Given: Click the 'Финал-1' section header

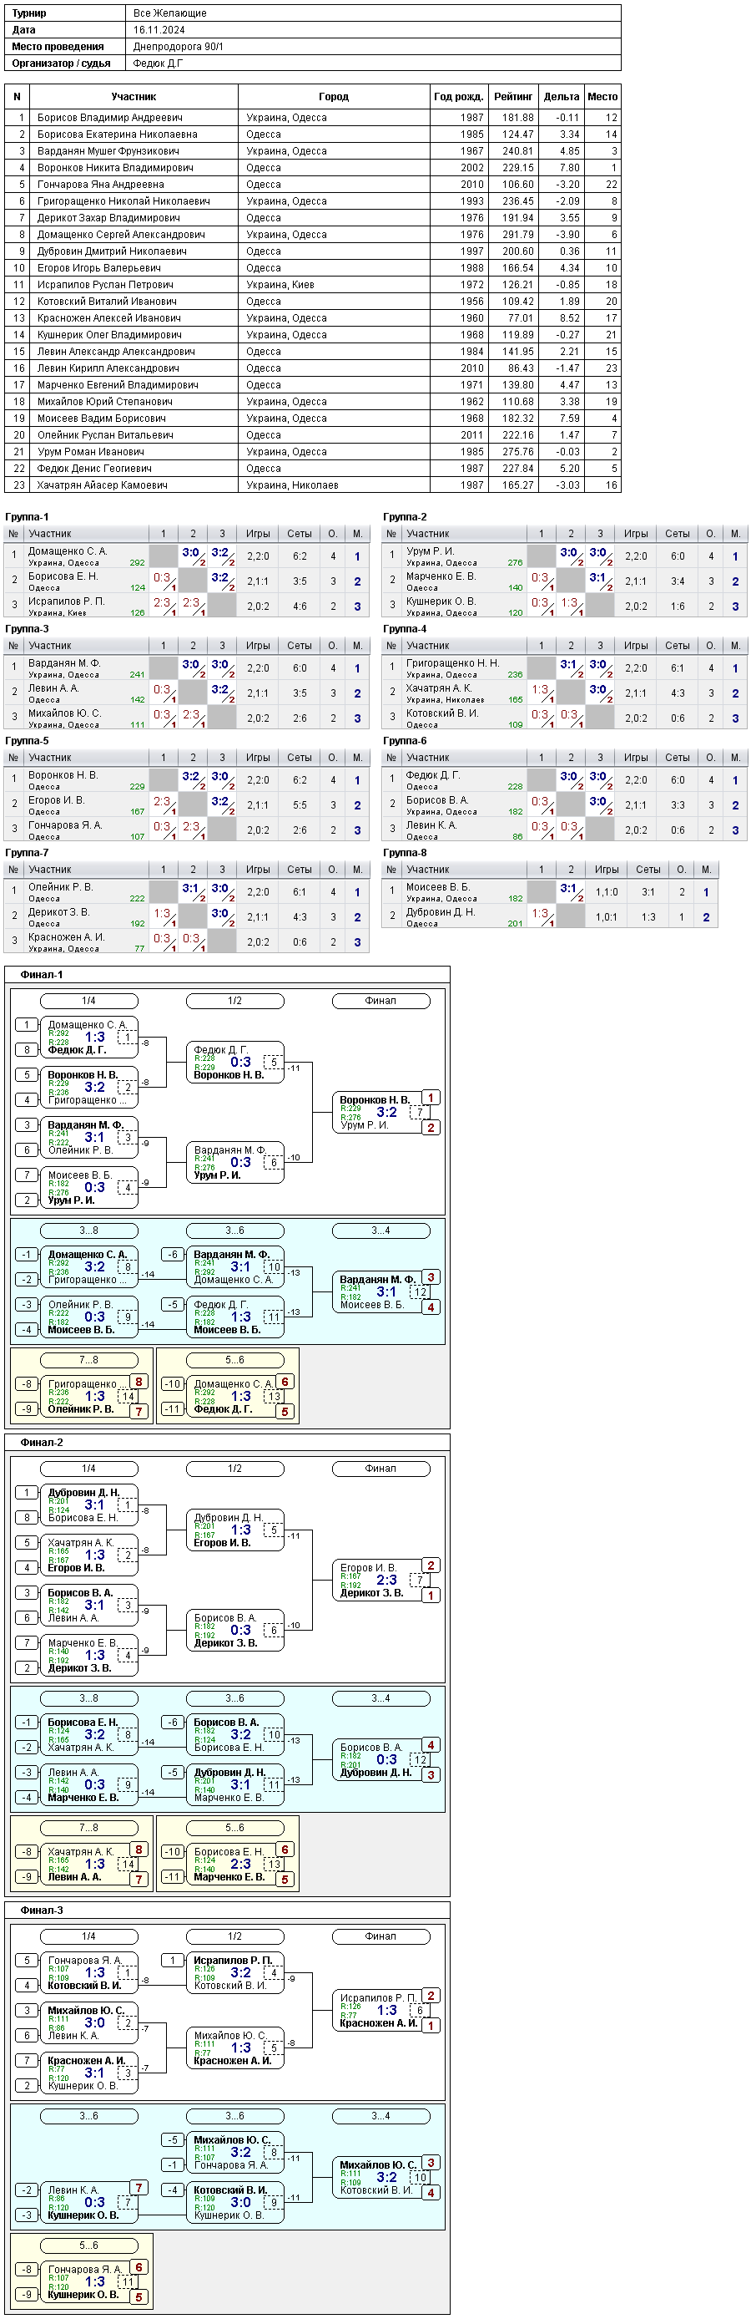Looking at the screenshot, I should coord(42,975).
